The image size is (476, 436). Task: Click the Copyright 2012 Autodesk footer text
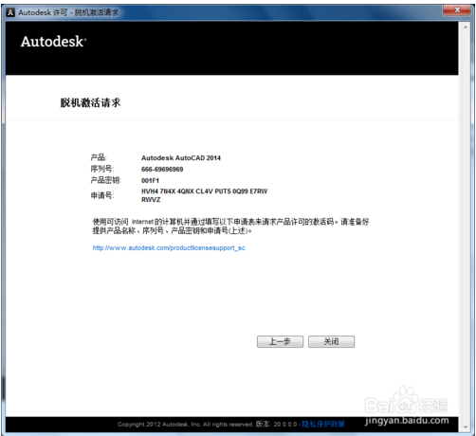pyautogui.click(x=185, y=425)
